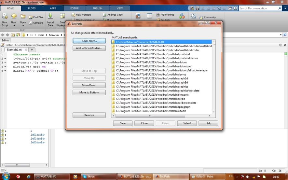This screenshot has width=288, height=180.
Task: Select path C:\Users\Максим\Documents\MATLAB
Action: click(x=161, y=42)
